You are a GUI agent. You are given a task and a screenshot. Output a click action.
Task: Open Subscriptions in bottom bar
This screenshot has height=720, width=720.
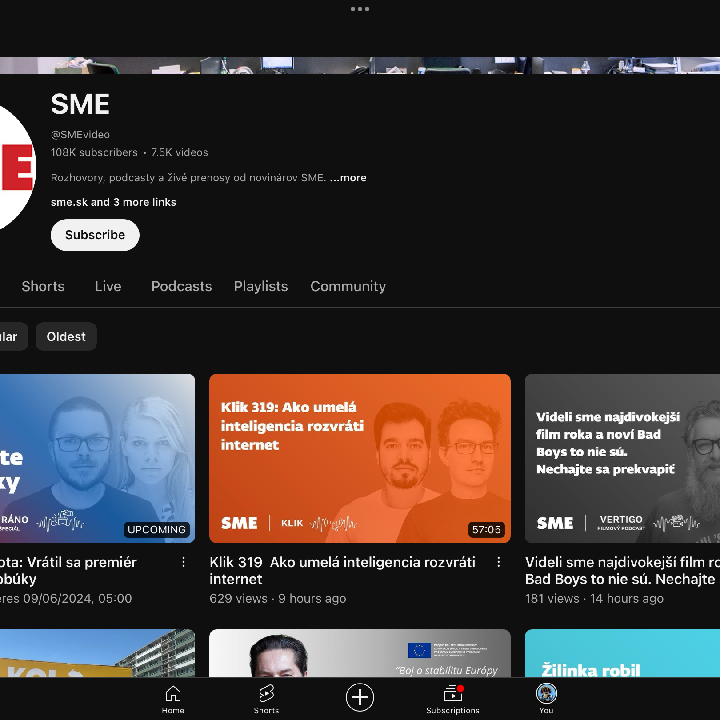pyautogui.click(x=452, y=699)
